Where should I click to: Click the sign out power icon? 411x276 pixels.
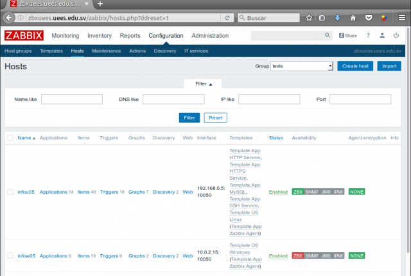pos(396,35)
